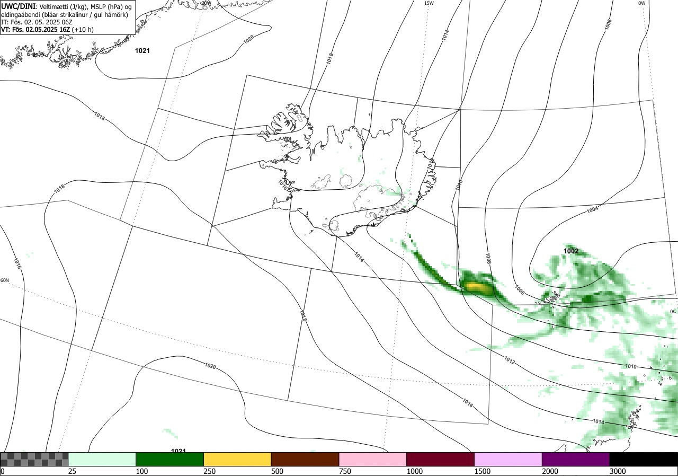This screenshot has width=678, height=476.
Task: Select the brown 500–750 legend swatch
Action: point(305,459)
